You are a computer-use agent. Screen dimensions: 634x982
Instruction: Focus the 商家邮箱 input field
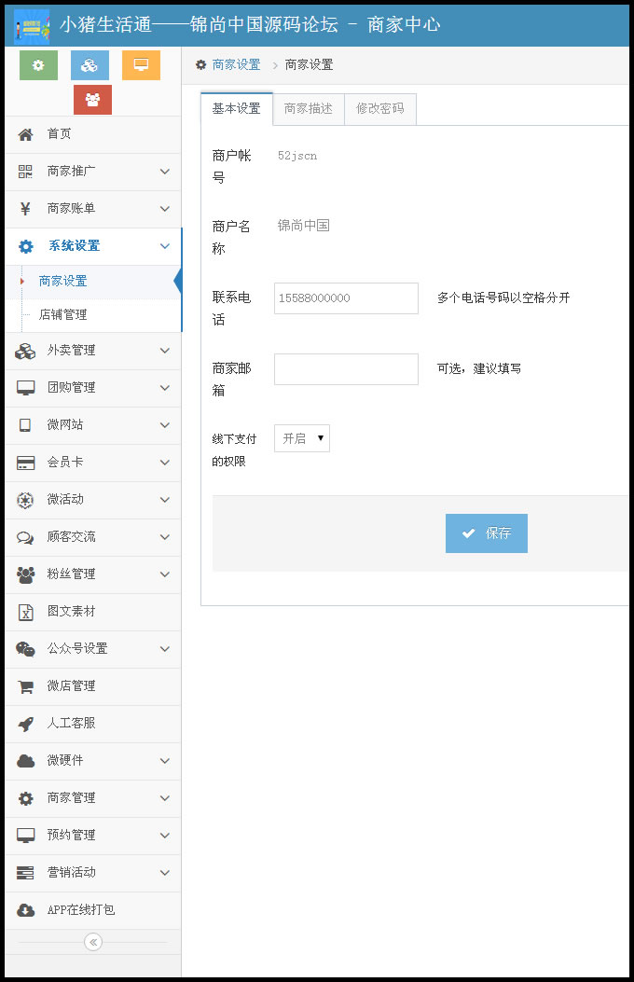click(346, 369)
